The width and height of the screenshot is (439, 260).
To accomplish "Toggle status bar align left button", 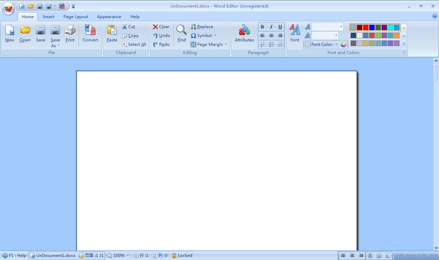I will 343,256.
